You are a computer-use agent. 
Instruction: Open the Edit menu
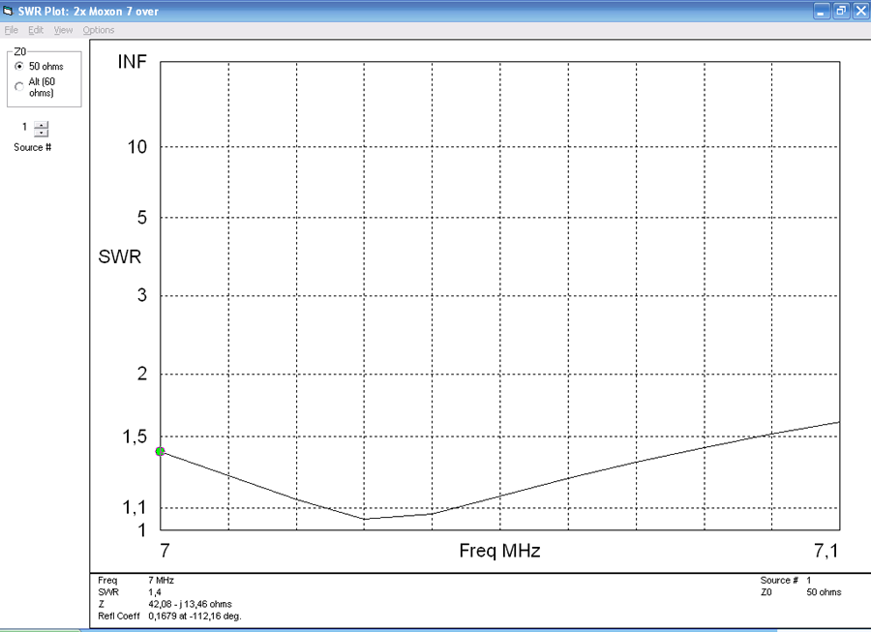click(36, 30)
